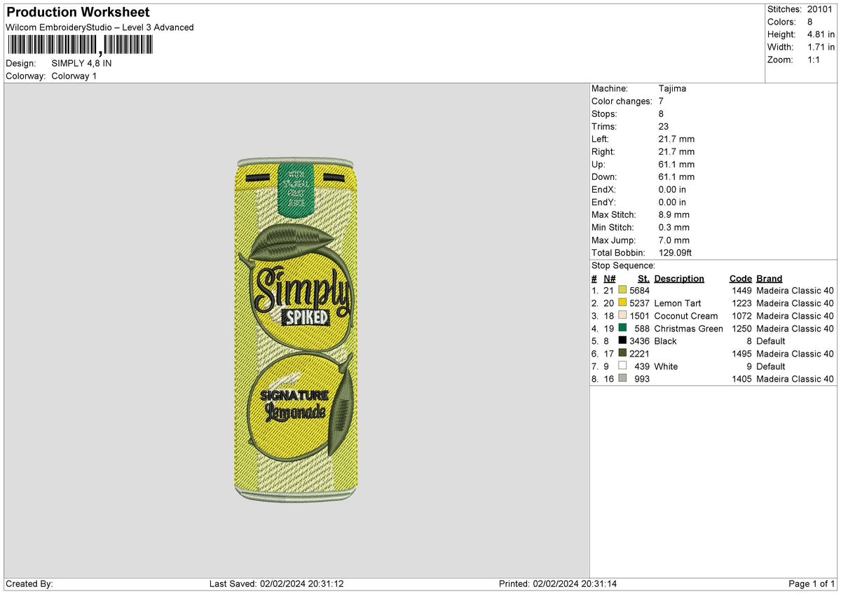
Task: Select the Total Bobbin value 129.09ft
Action: point(675,252)
